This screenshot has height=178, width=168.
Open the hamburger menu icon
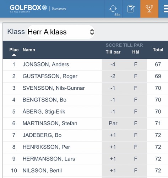166,9
